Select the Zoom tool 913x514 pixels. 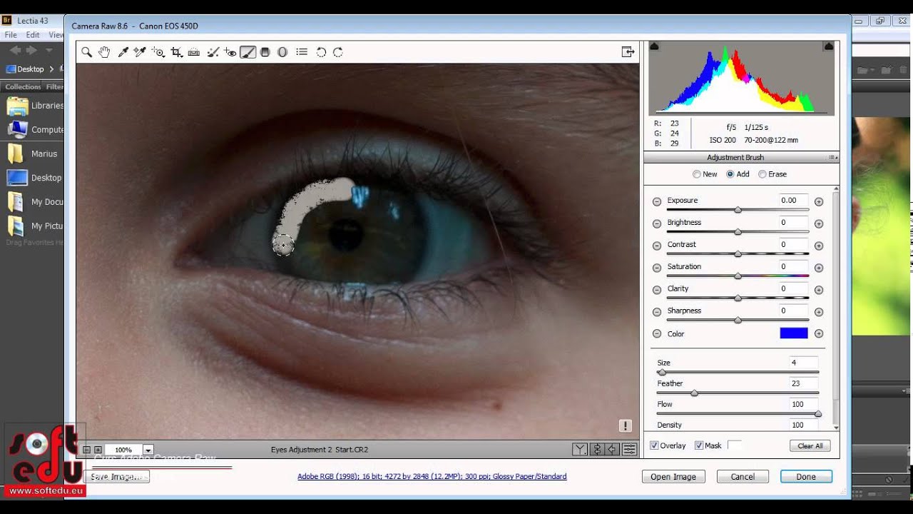point(86,52)
